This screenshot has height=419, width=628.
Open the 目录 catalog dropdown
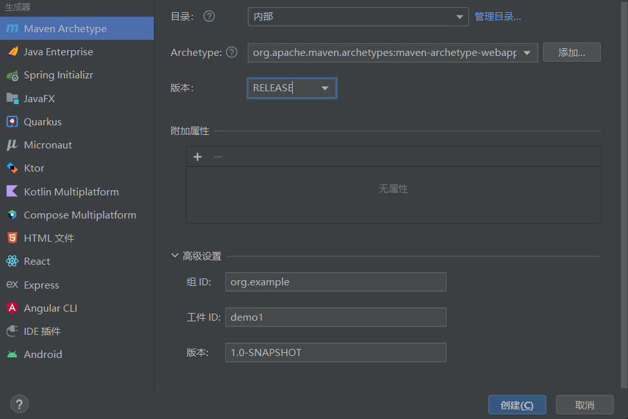point(358,17)
